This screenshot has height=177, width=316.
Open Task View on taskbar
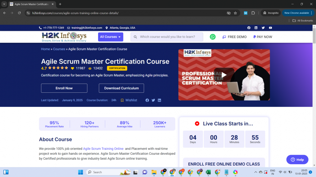point(135,172)
